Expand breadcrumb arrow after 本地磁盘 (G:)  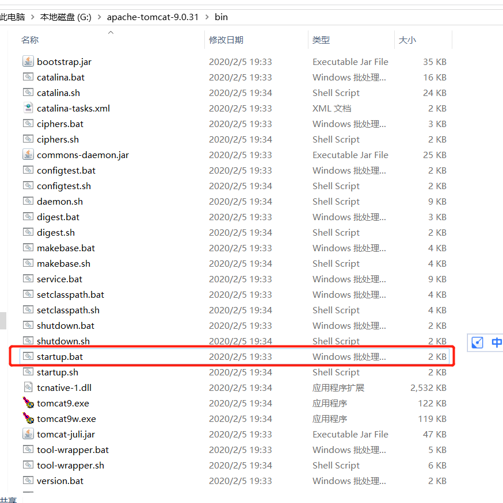pos(99,17)
